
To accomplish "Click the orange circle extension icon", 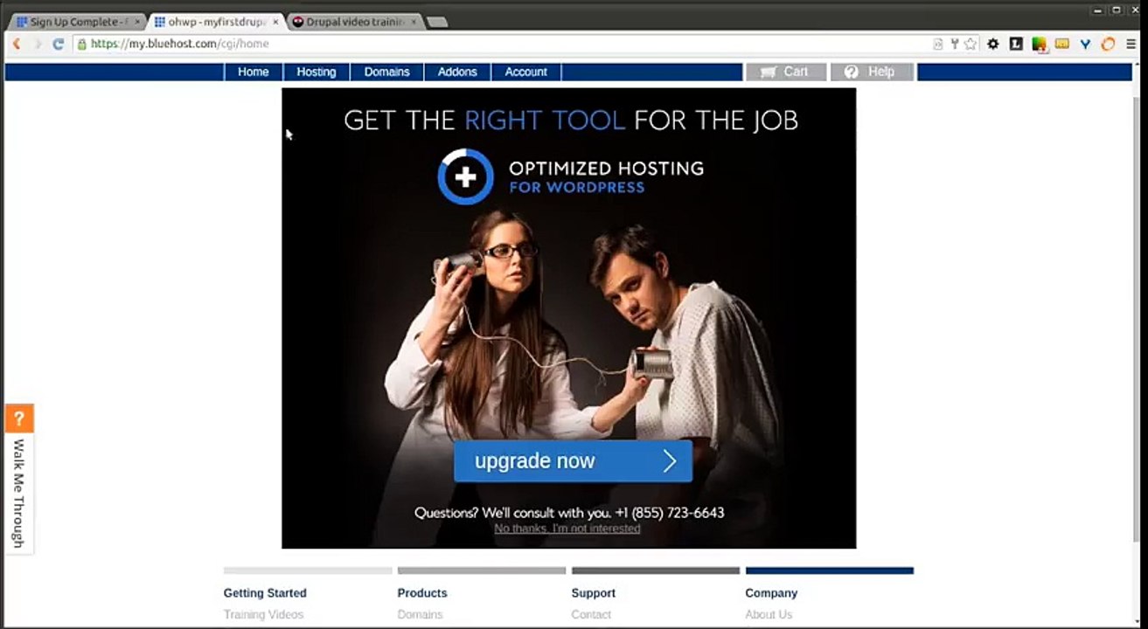I will coord(1108,44).
